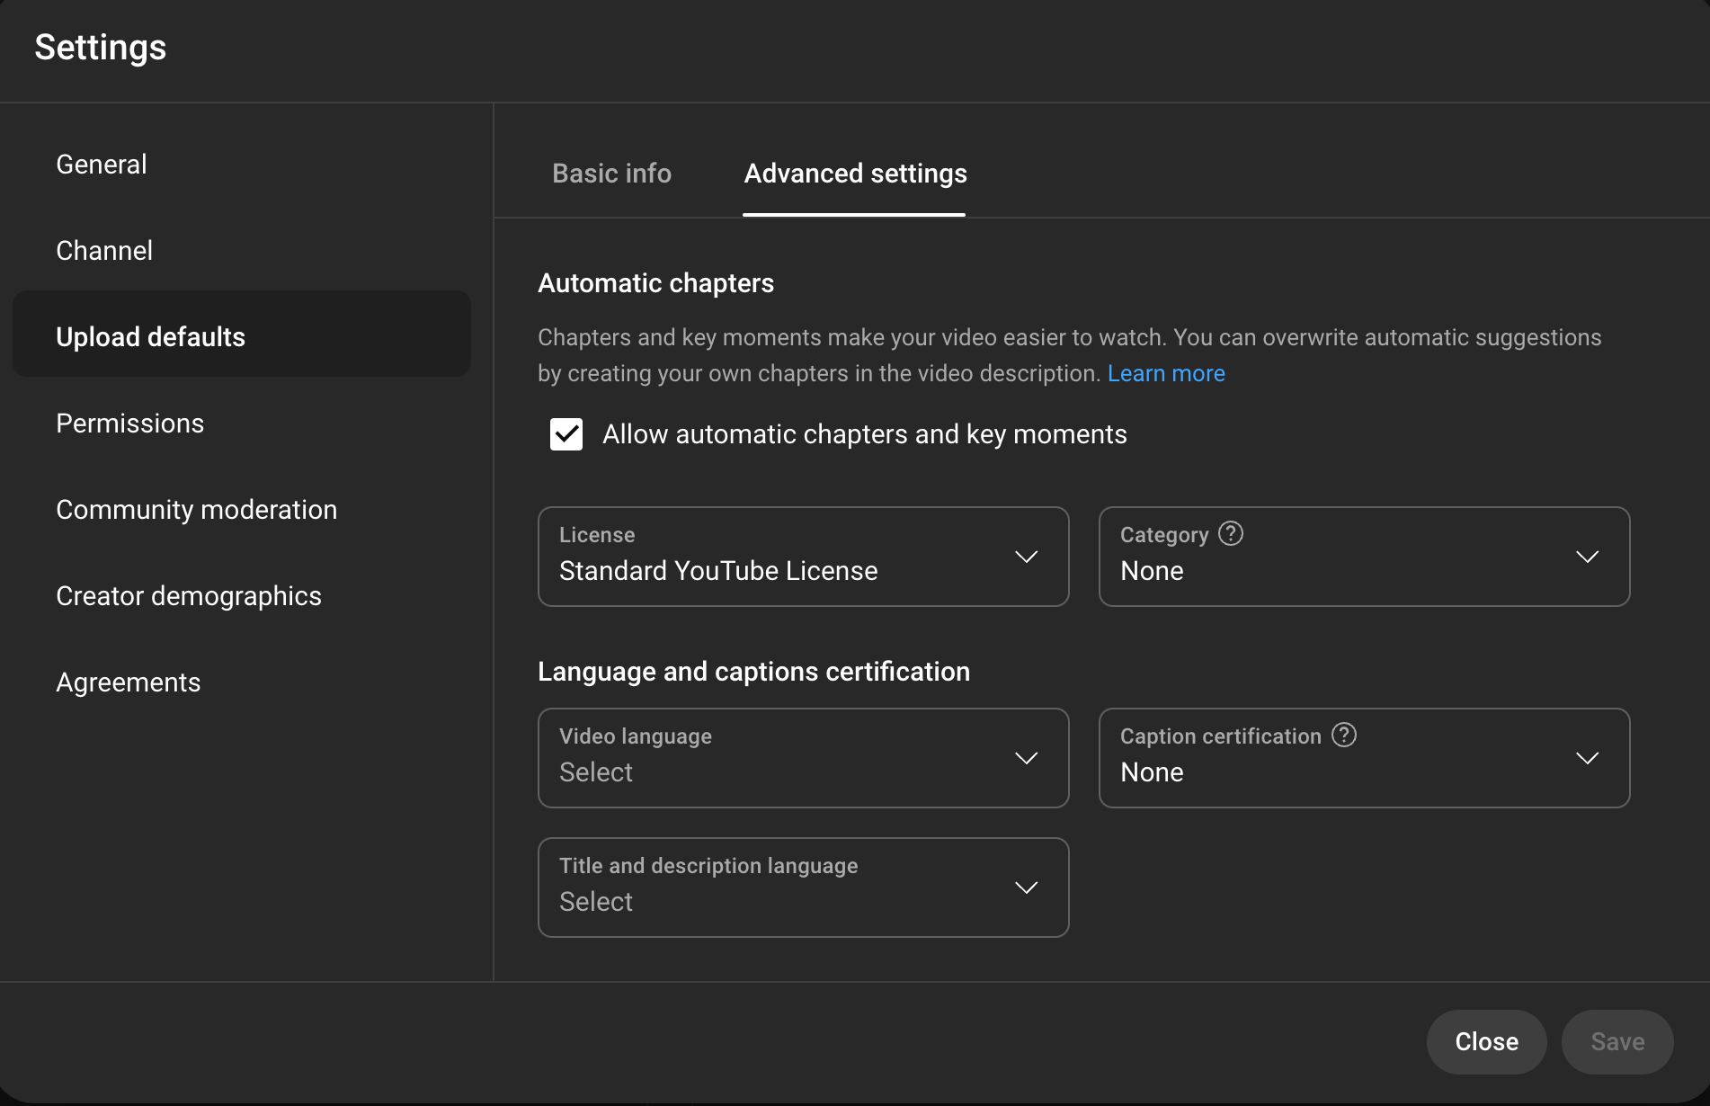Save the upload default settings
The width and height of the screenshot is (1710, 1106).
1616,1041
